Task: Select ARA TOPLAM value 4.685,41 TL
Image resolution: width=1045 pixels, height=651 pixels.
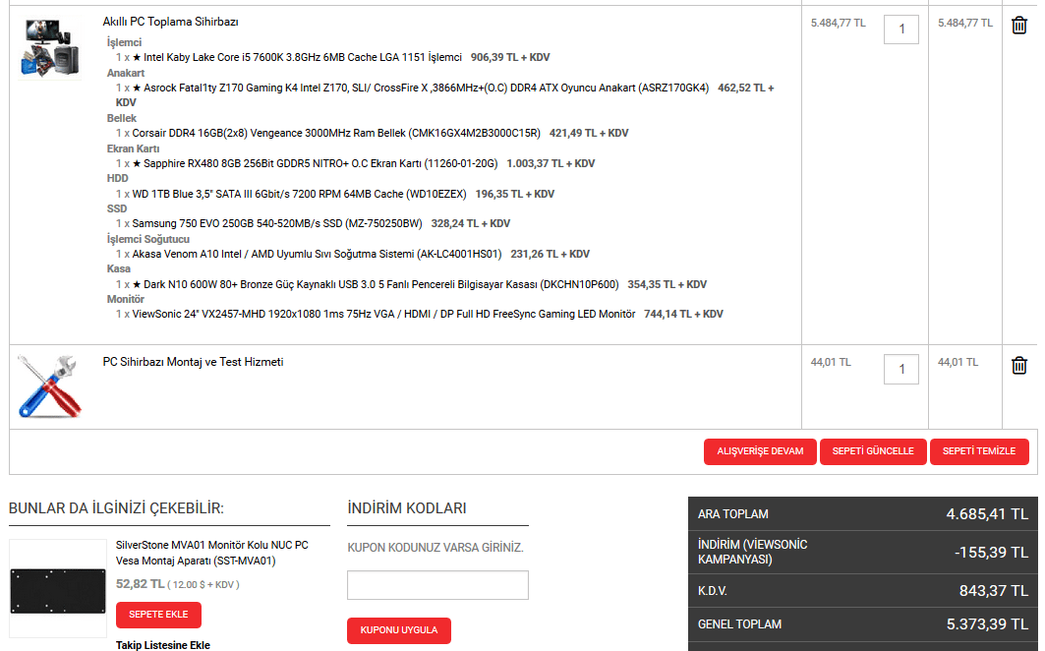Action: (987, 514)
